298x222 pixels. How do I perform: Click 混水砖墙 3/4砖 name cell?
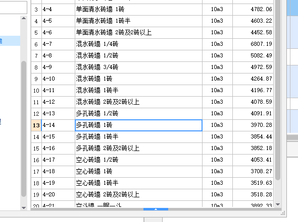(138, 67)
